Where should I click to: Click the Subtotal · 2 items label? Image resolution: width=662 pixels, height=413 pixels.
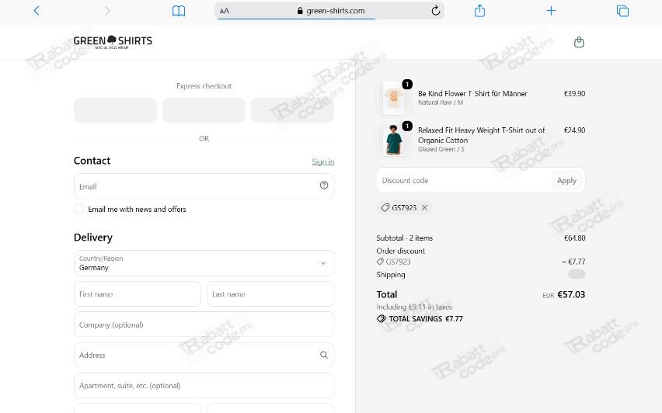405,238
